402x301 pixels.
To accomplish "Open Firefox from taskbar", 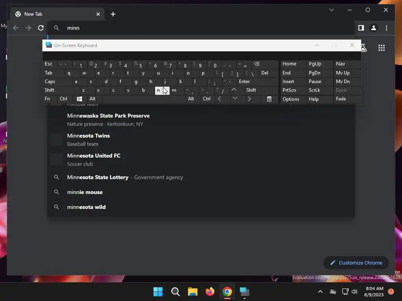I will coord(210,292).
